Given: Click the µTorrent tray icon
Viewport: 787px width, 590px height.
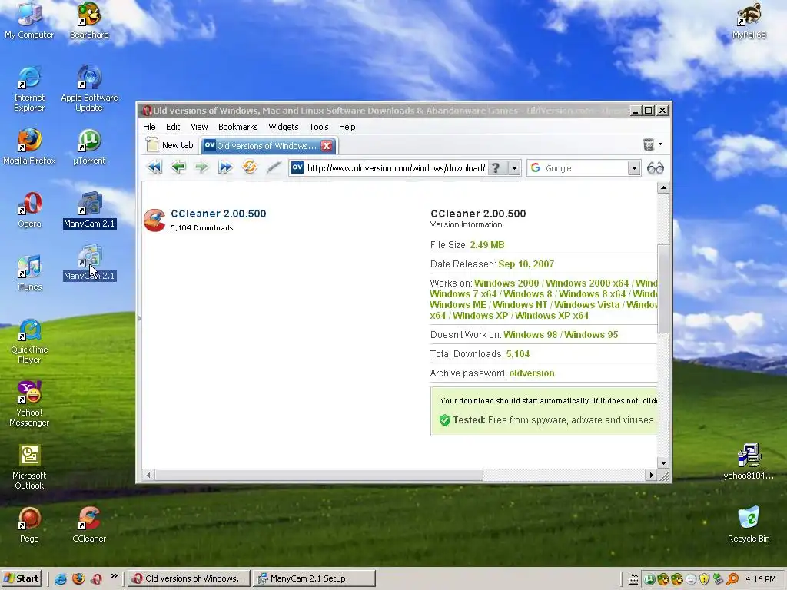Looking at the screenshot, I should point(649,579).
